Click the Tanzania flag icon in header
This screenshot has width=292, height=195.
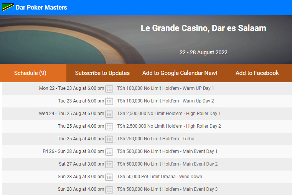tap(8, 7)
